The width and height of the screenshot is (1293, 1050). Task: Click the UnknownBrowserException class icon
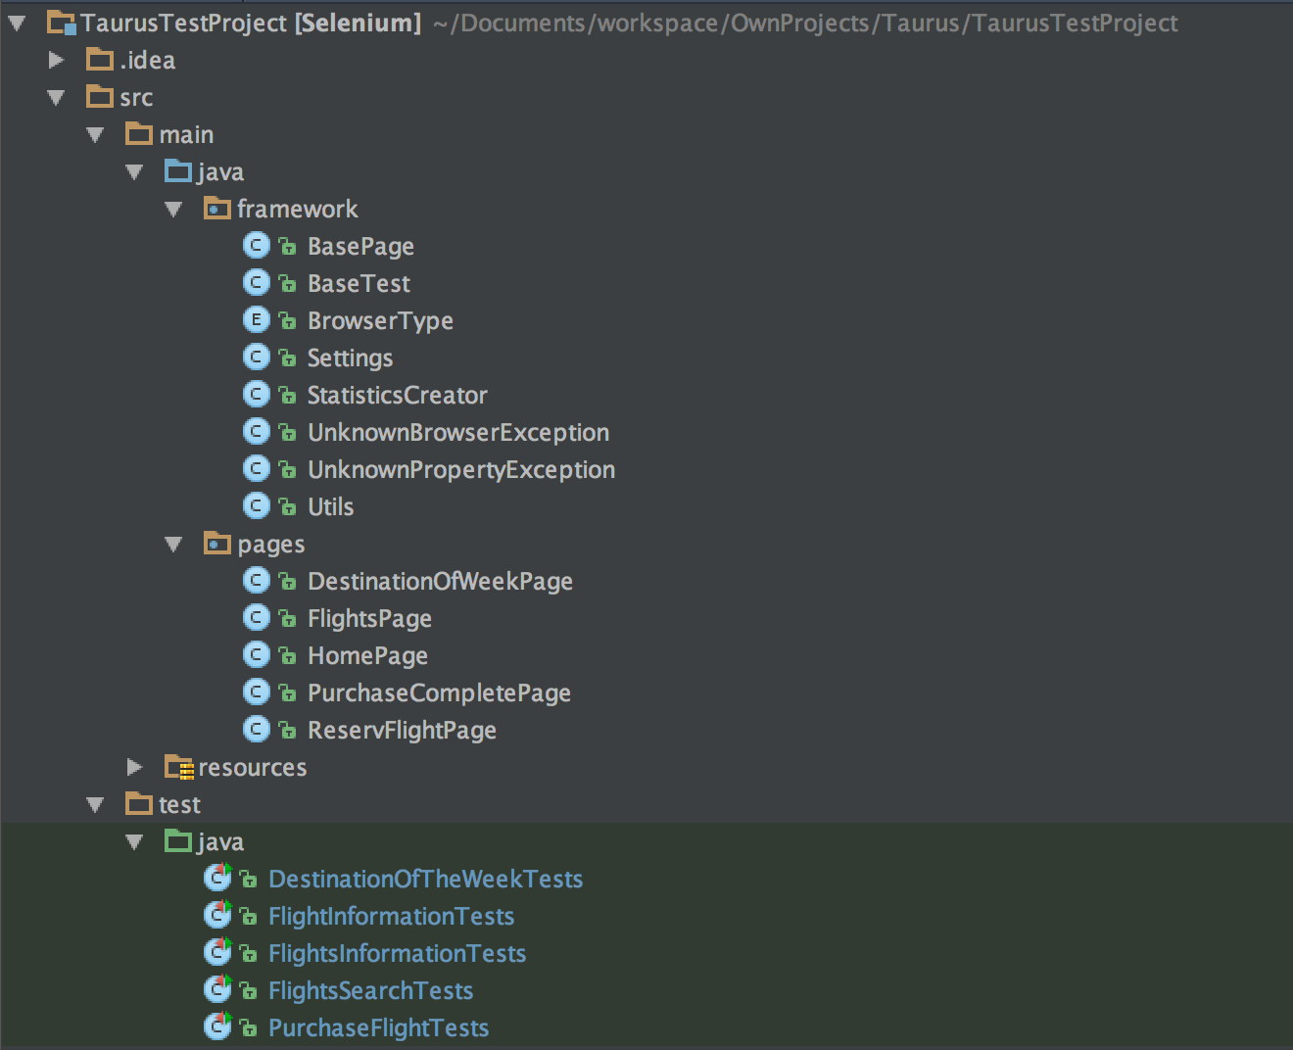(256, 432)
